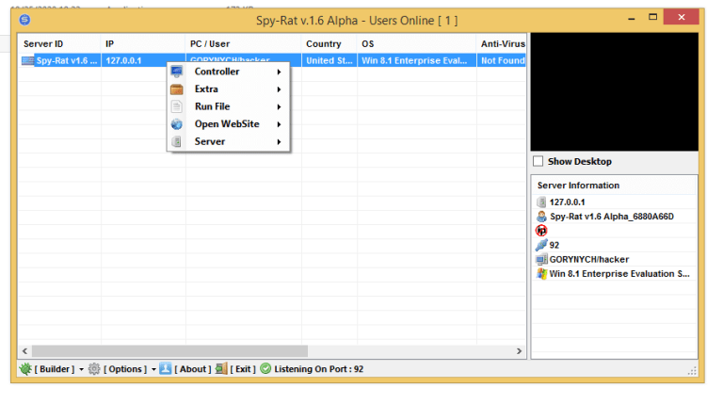The width and height of the screenshot is (723, 404).
Task: Click the scrollbar left arrow
Action: (24, 351)
